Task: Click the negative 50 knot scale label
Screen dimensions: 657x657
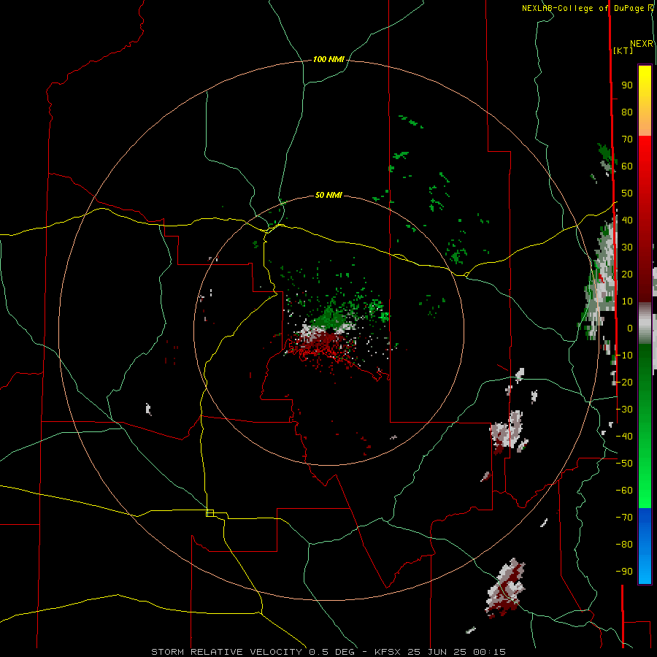Action: point(624,464)
